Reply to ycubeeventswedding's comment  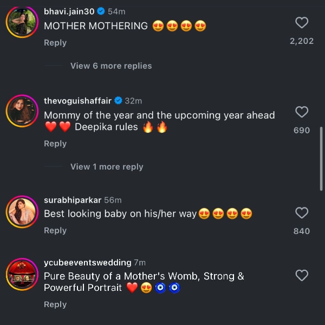point(55,304)
